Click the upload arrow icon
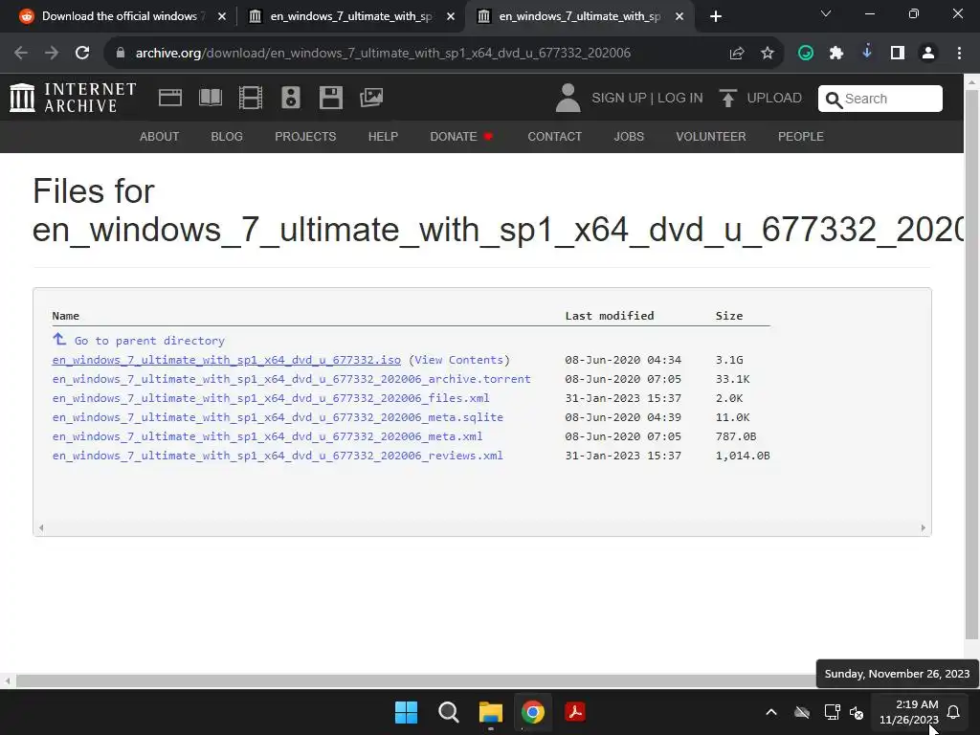 click(x=727, y=99)
